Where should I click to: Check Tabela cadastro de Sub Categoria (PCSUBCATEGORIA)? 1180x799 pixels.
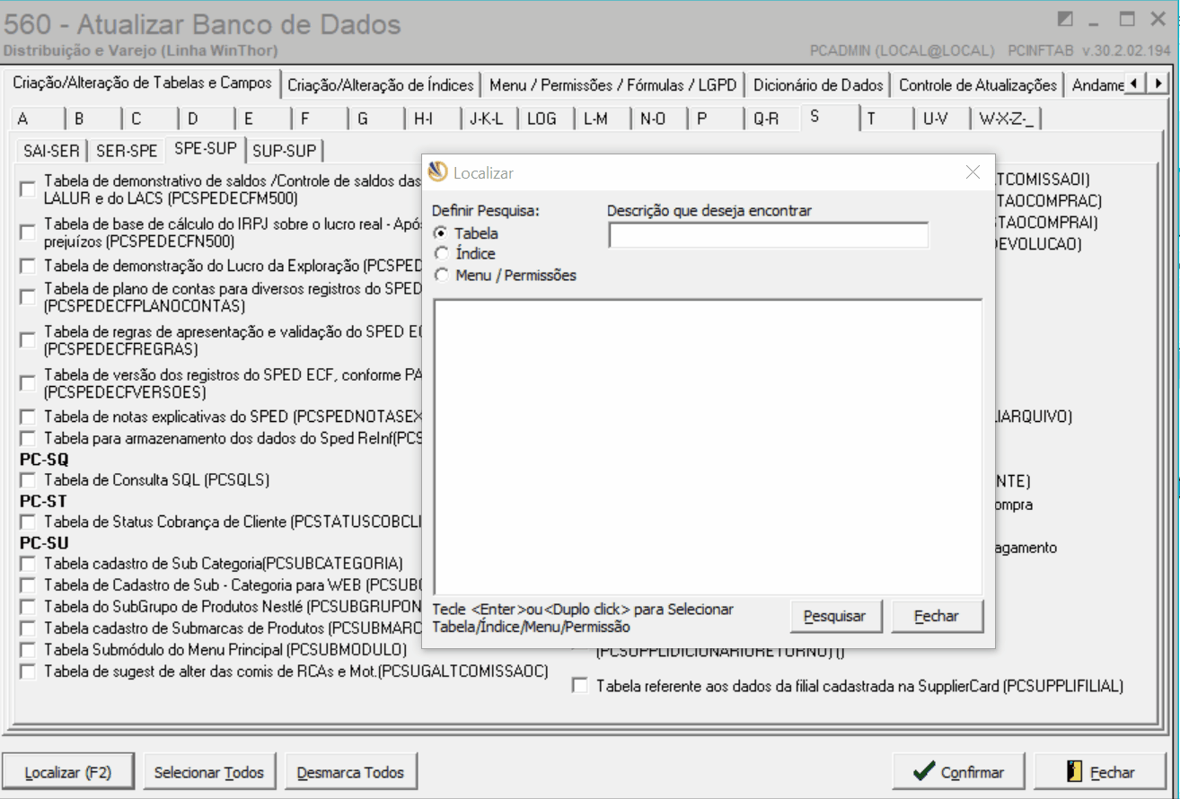pos(28,564)
